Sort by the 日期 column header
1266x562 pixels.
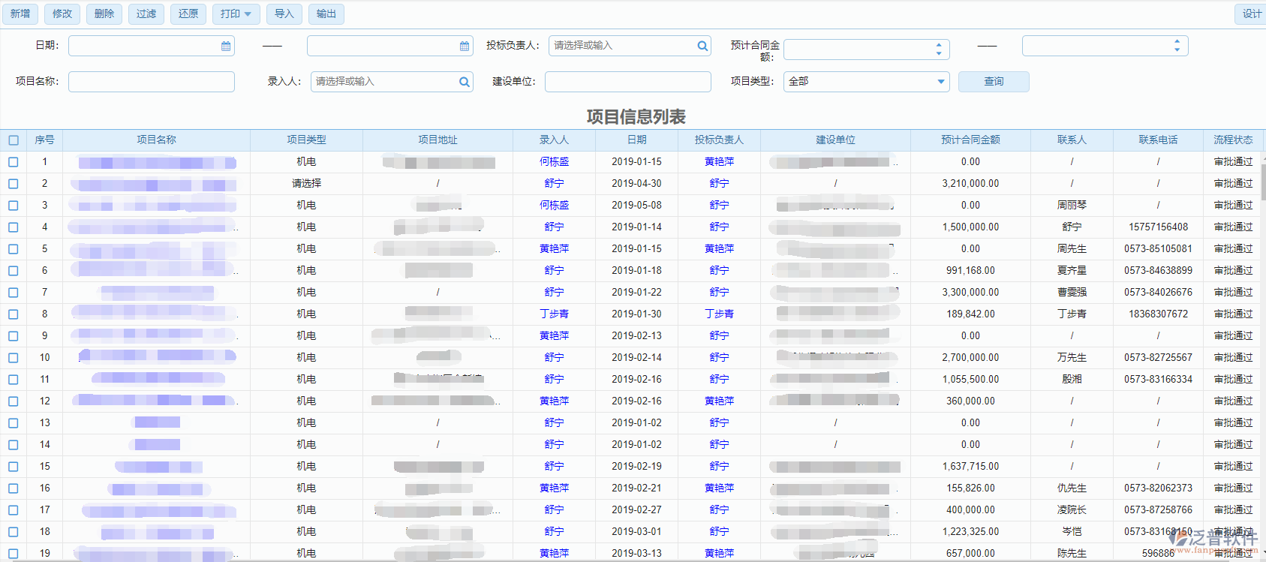636,140
